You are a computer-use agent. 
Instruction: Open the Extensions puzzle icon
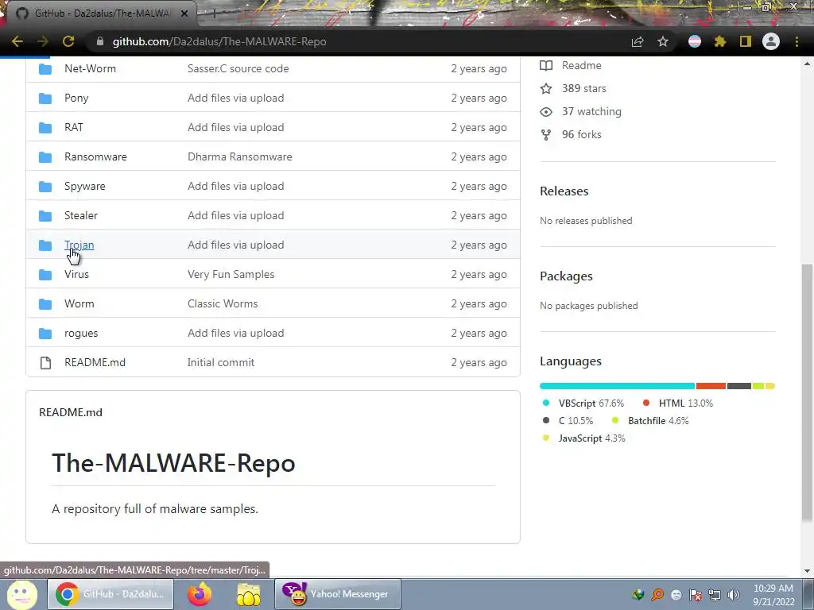coord(719,41)
